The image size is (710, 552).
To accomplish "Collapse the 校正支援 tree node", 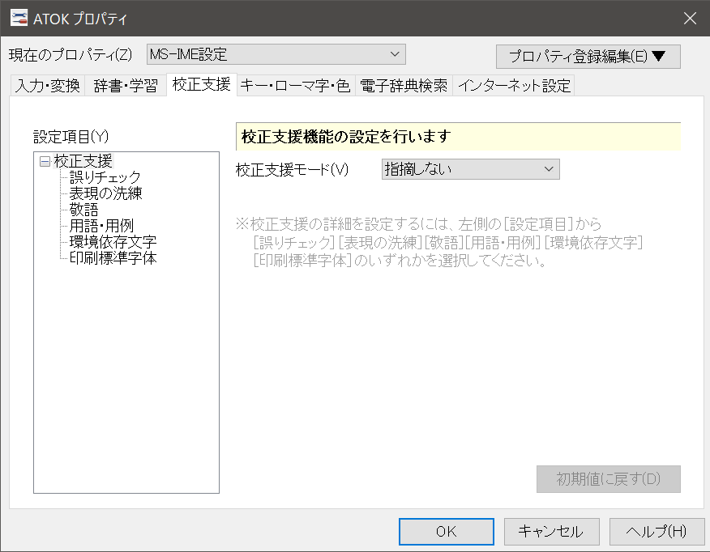I will tap(45, 161).
